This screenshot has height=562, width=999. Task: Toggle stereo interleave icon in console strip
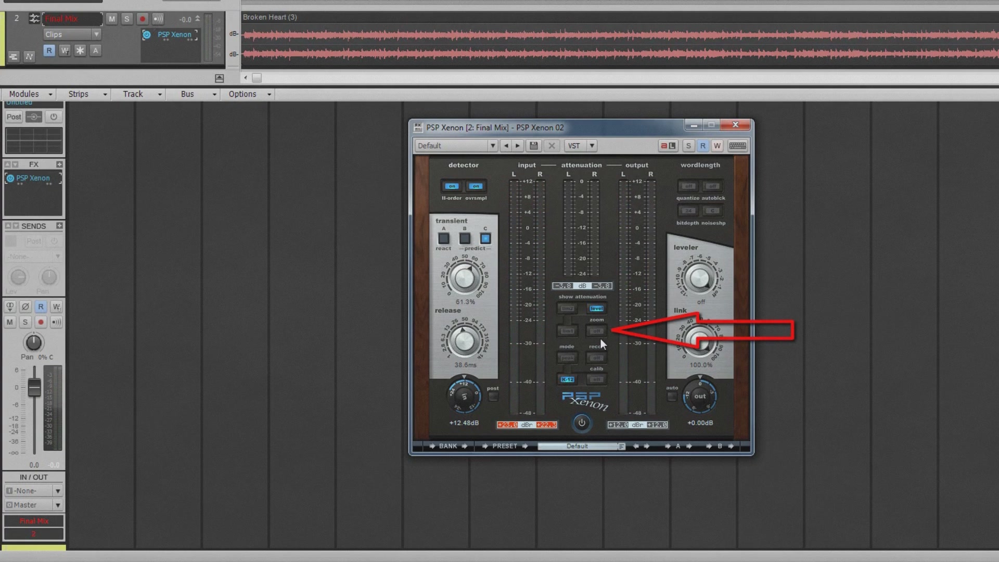point(9,307)
